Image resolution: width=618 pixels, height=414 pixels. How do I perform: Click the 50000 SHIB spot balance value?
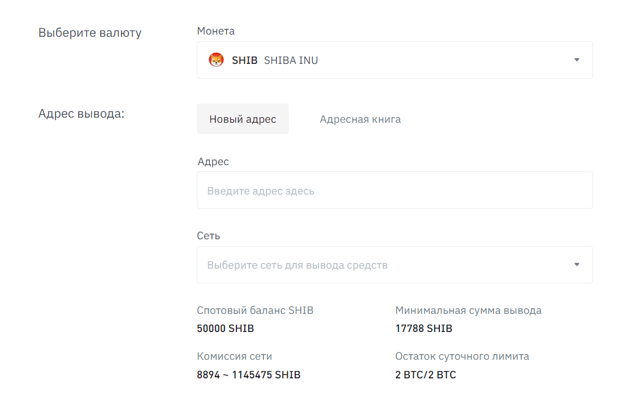(x=226, y=329)
